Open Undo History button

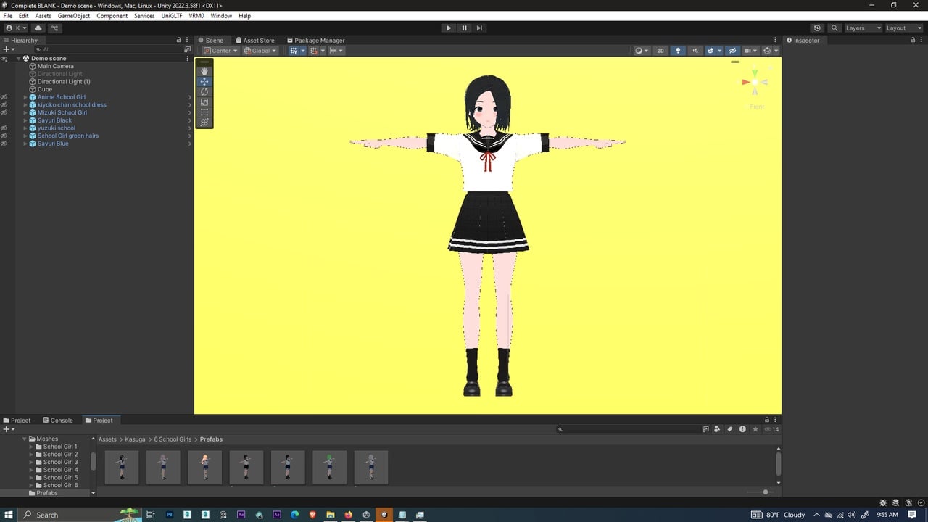(x=817, y=28)
